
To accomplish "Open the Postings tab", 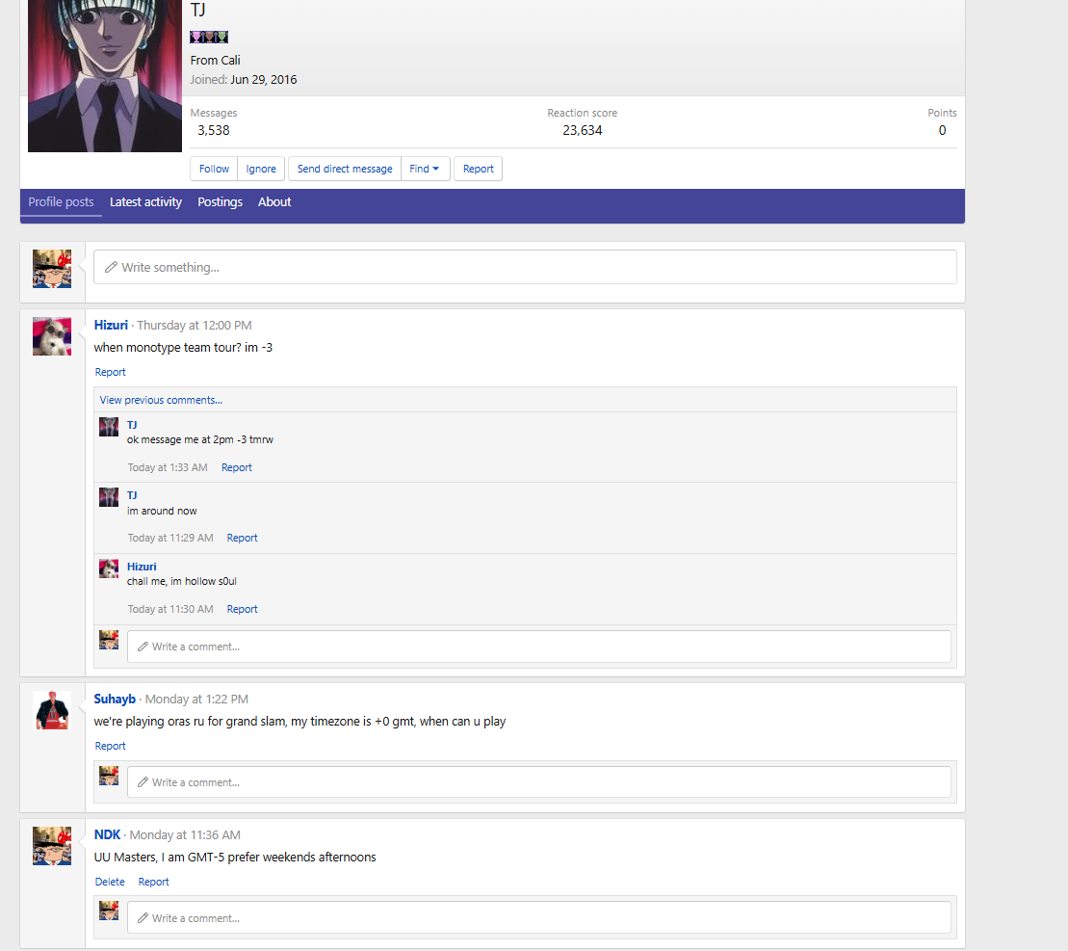I will [220, 202].
